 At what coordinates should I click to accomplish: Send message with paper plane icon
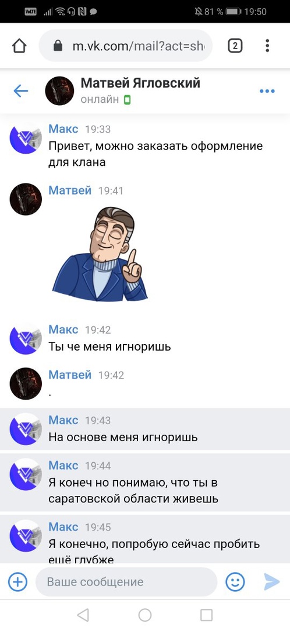[x=271, y=581]
